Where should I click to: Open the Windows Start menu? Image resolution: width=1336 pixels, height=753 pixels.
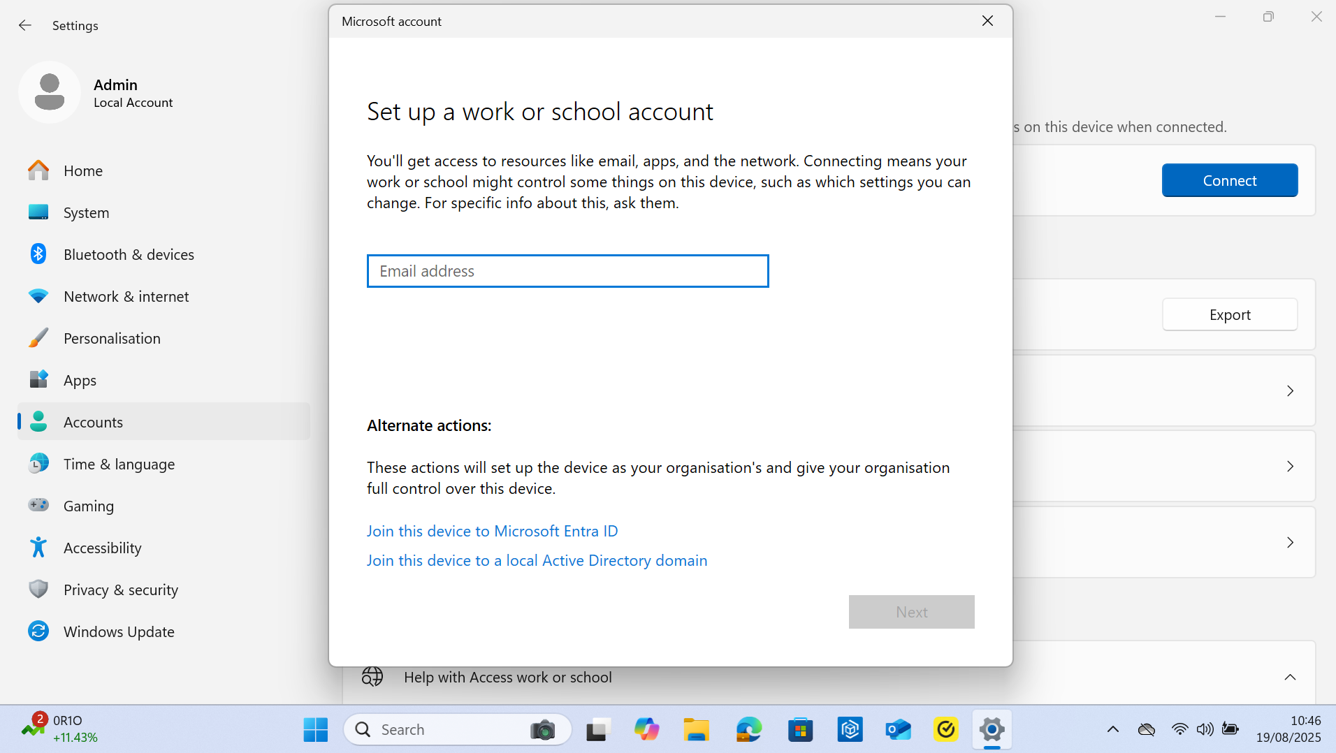(316, 730)
